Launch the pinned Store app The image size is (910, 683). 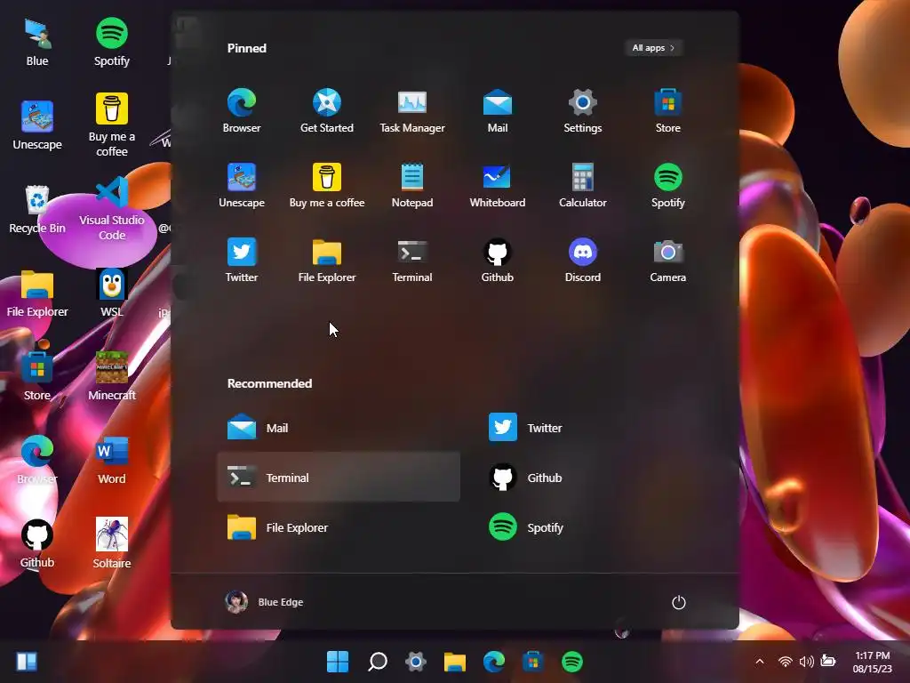click(668, 111)
